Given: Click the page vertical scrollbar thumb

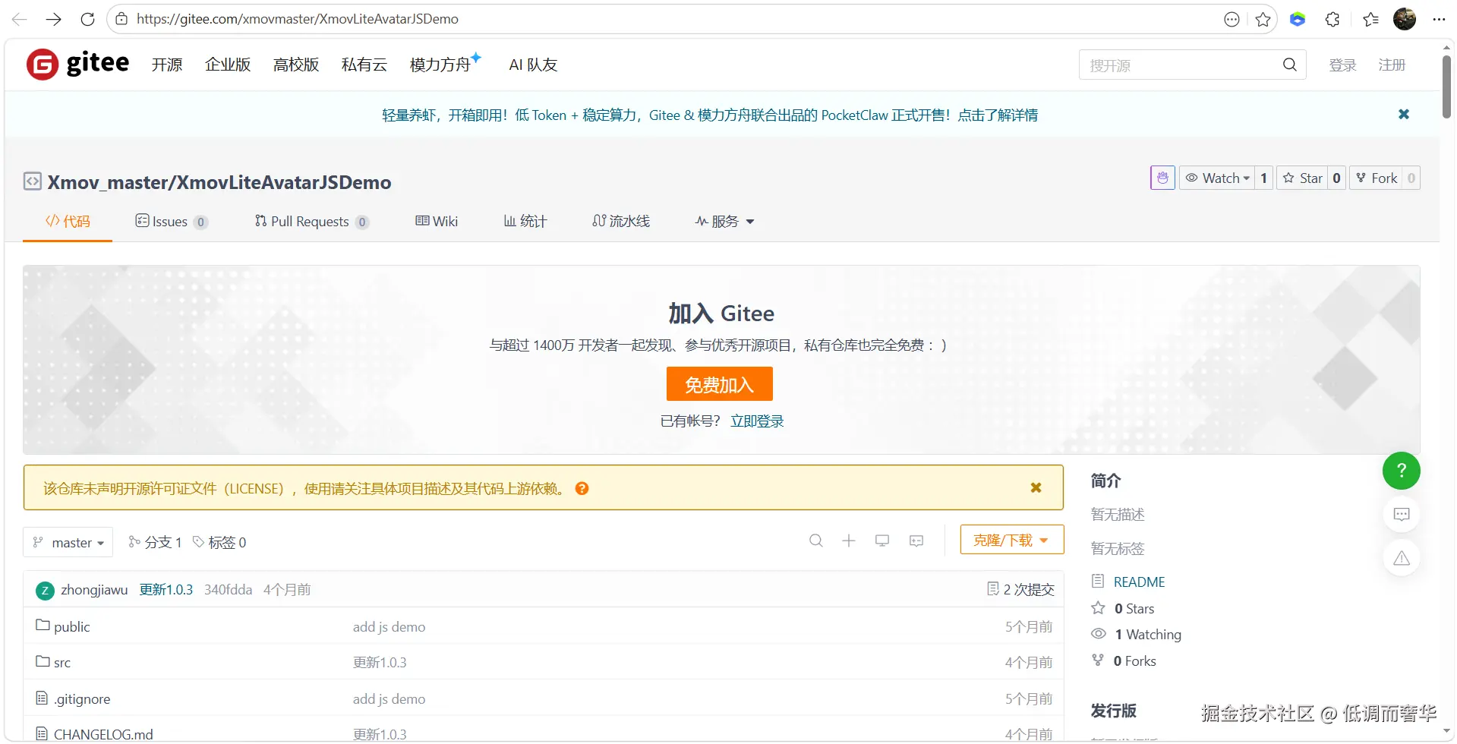Looking at the screenshot, I should pyautogui.click(x=1447, y=86).
